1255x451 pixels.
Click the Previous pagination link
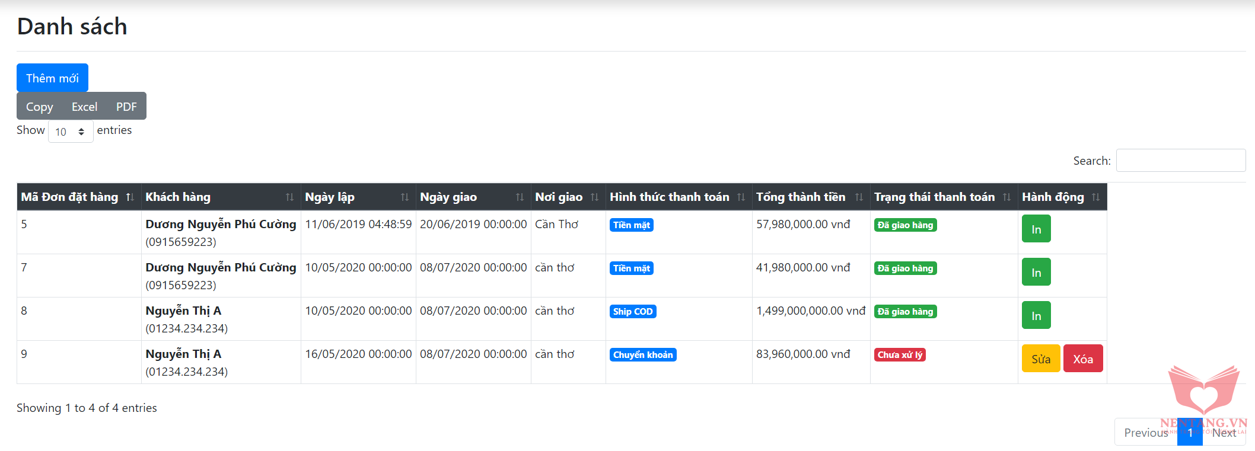pos(1145,433)
